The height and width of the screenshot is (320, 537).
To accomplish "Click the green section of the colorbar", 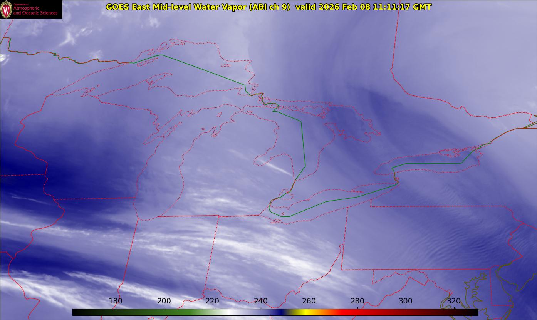I will tap(166, 312).
